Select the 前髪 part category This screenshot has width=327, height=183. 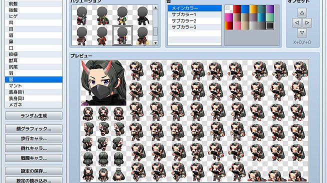tap(33, 3)
